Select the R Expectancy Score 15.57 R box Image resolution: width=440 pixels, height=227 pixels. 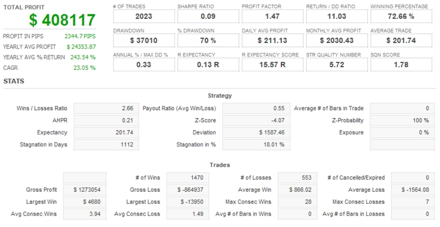coord(272,64)
